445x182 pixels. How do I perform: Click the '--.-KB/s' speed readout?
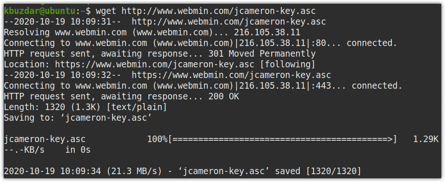pos(24,150)
